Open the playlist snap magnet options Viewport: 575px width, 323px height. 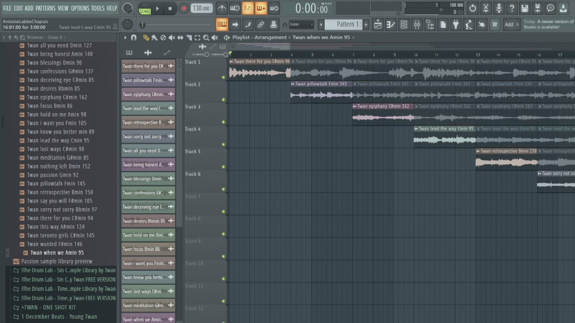[x=133, y=38]
